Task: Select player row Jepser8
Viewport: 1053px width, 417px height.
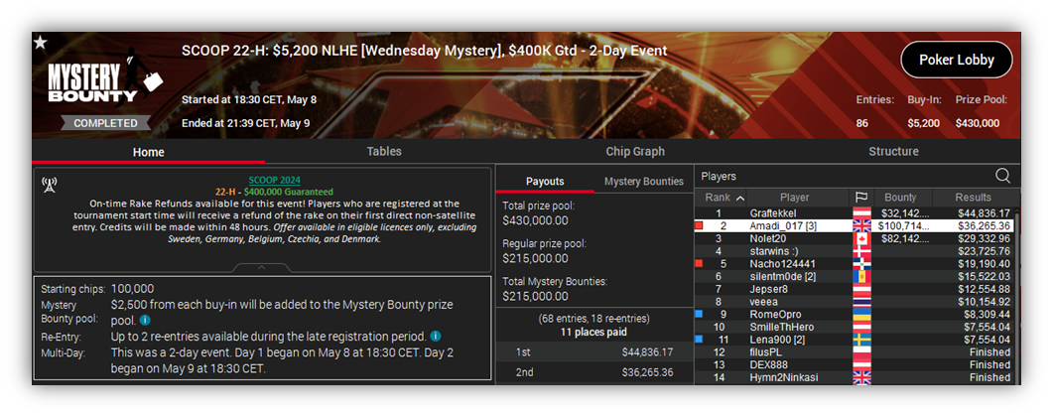Action: pyautogui.click(x=855, y=289)
